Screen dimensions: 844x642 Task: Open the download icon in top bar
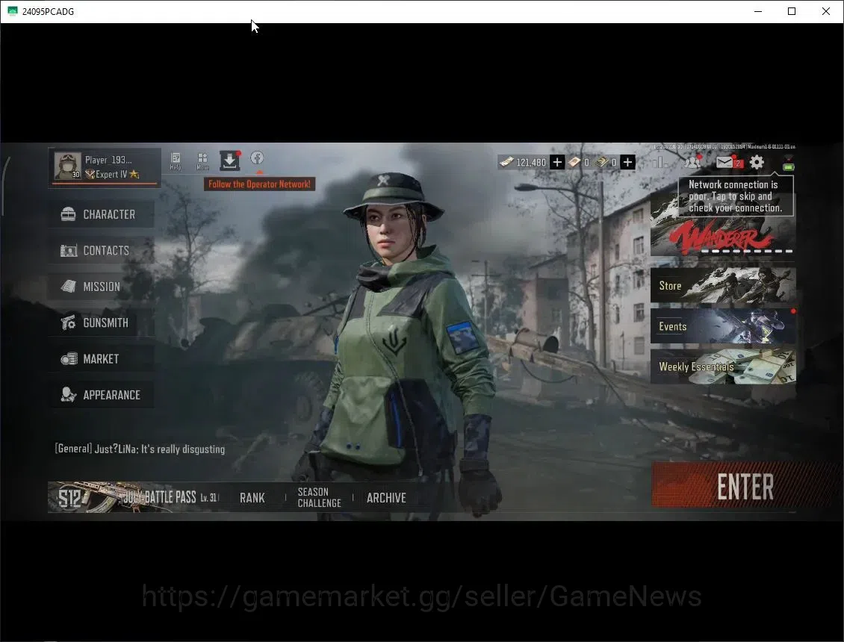point(230,160)
